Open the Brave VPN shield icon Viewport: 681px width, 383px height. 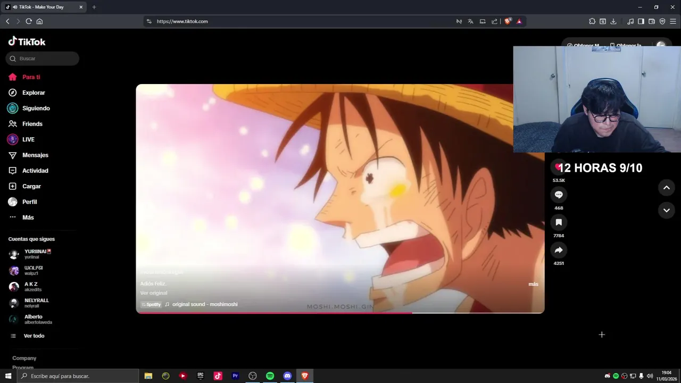pyautogui.click(x=662, y=21)
